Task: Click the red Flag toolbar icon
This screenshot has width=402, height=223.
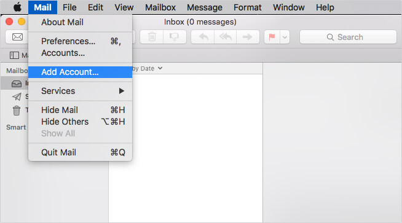Action: tap(272, 37)
